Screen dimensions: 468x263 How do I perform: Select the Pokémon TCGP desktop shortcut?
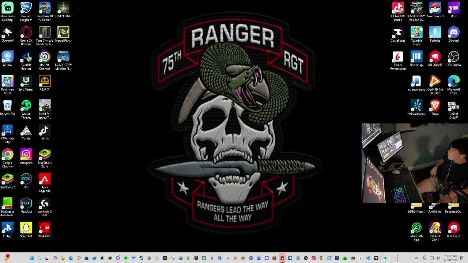[x=7, y=85]
